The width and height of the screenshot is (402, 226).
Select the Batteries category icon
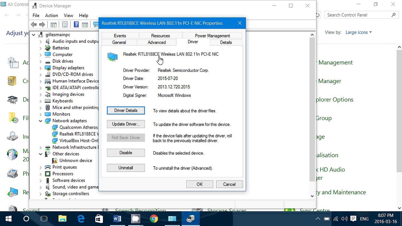[x=47, y=48]
